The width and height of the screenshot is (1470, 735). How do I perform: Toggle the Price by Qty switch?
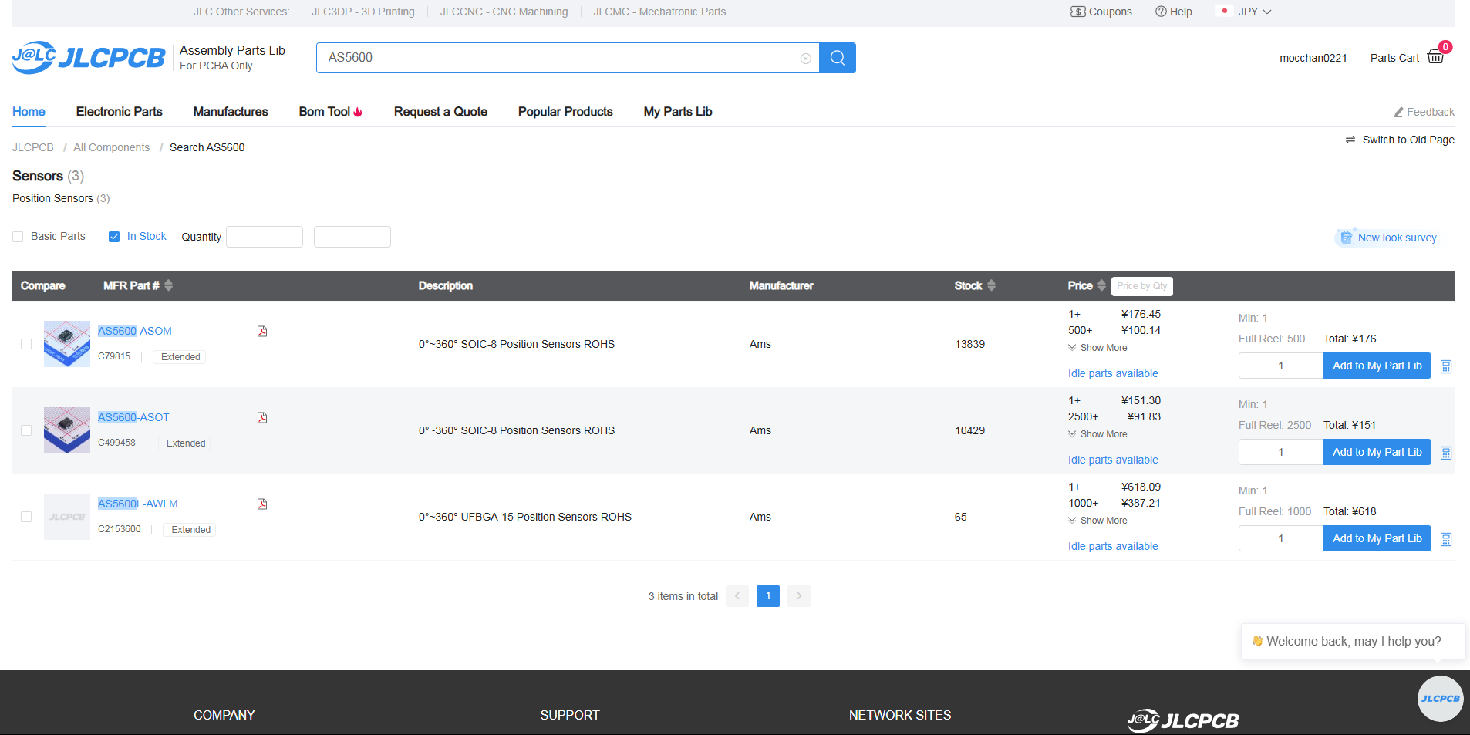click(x=1142, y=286)
